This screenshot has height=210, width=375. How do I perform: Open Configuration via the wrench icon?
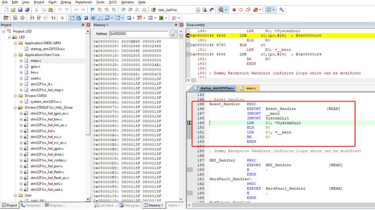point(281,10)
